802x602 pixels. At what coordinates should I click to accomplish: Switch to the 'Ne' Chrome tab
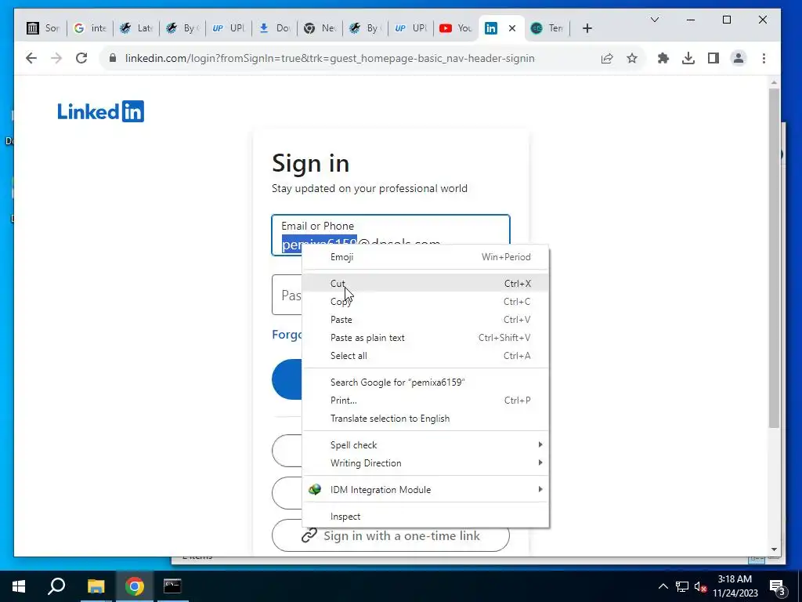(x=320, y=29)
